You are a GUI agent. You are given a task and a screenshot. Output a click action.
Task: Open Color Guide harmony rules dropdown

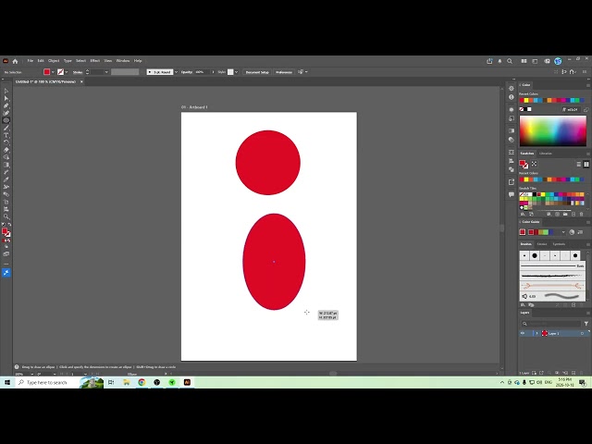tap(563, 232)
